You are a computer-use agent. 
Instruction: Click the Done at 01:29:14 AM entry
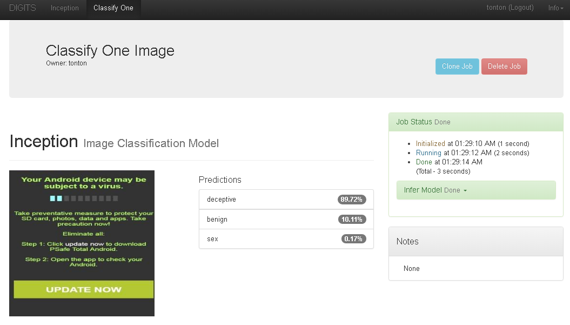point(449,162)
